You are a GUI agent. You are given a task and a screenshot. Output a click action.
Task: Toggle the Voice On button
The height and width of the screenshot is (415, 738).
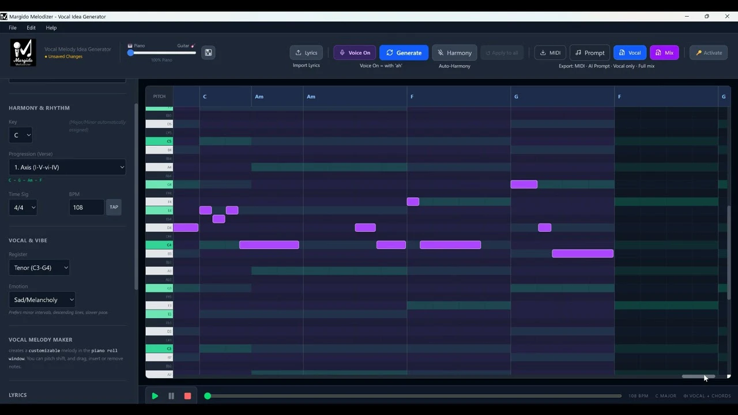point(355,52)
